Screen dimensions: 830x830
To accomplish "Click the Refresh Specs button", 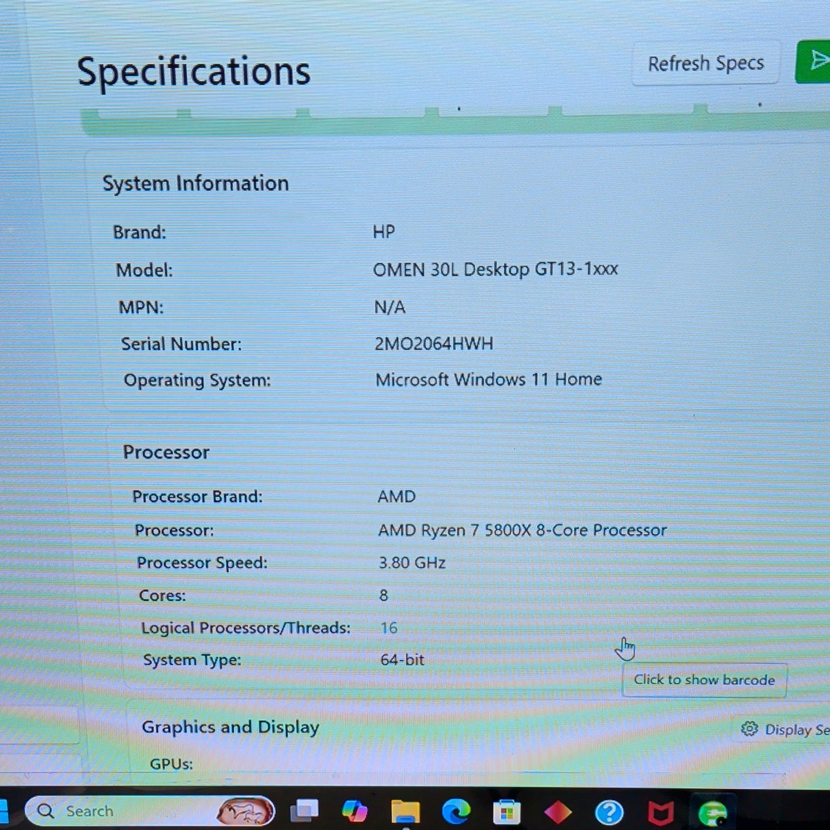I will click(x=705, y=64).
